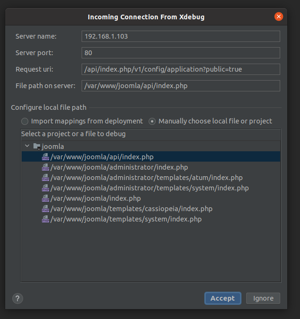Select /var/www/joomla/templates/system/index.php entry
Viewport: 300px width, 319px height.
click(126, 219)
